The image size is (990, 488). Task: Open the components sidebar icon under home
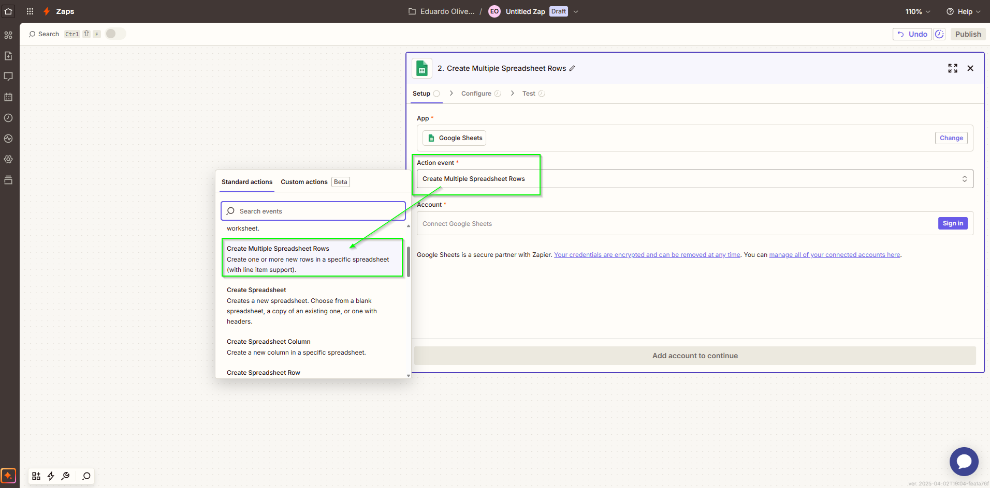(x=8, y=35)
